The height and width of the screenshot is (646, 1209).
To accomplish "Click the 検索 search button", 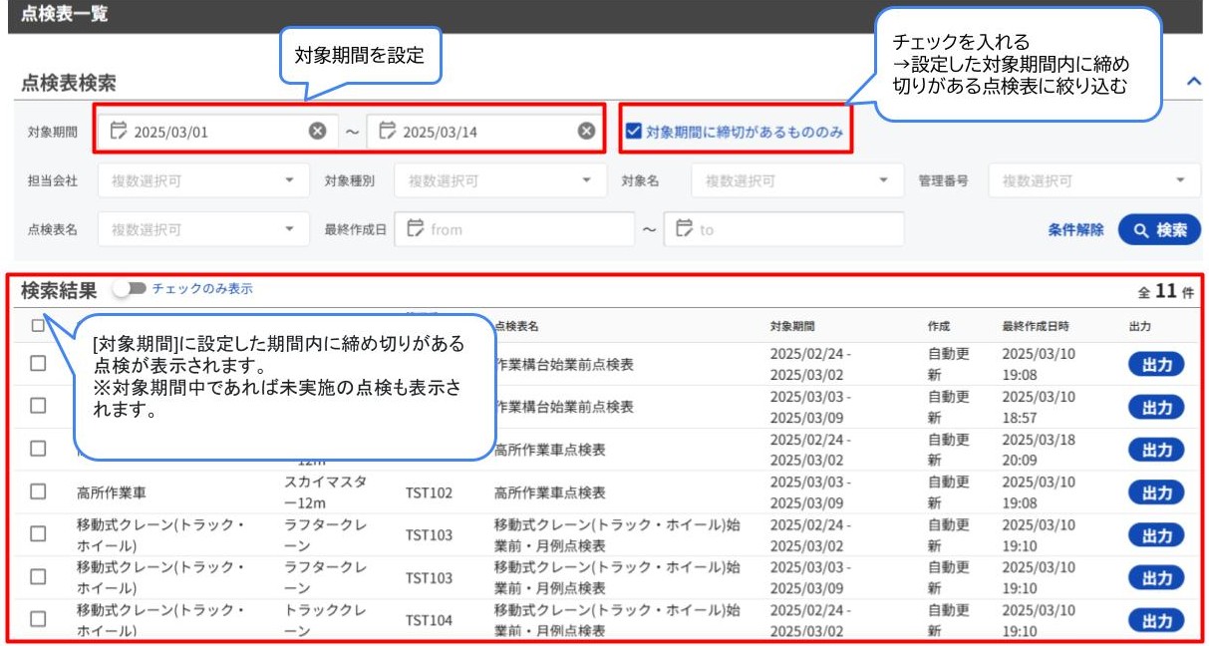I will pyautogui.click(x=1159, y=229).
